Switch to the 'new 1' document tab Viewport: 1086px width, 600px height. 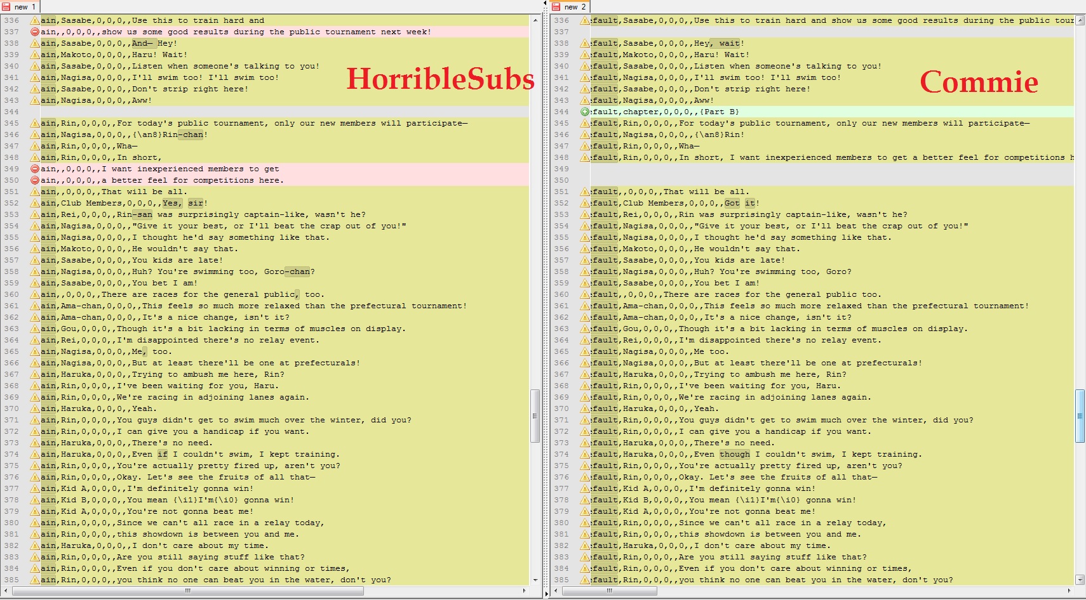[x=20, y=7]
